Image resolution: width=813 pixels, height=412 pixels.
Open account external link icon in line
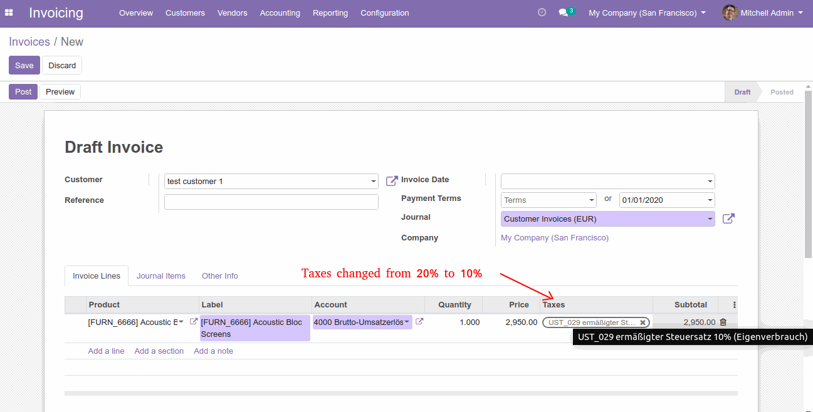pos(419,321)
